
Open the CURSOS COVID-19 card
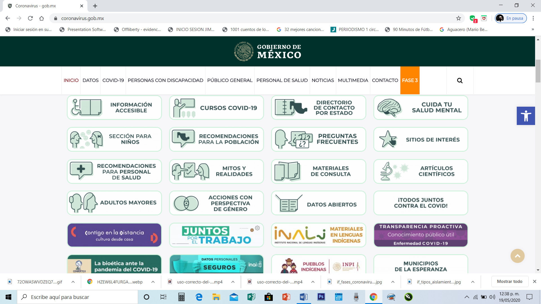pyautogui.click(x=216, y=108)
